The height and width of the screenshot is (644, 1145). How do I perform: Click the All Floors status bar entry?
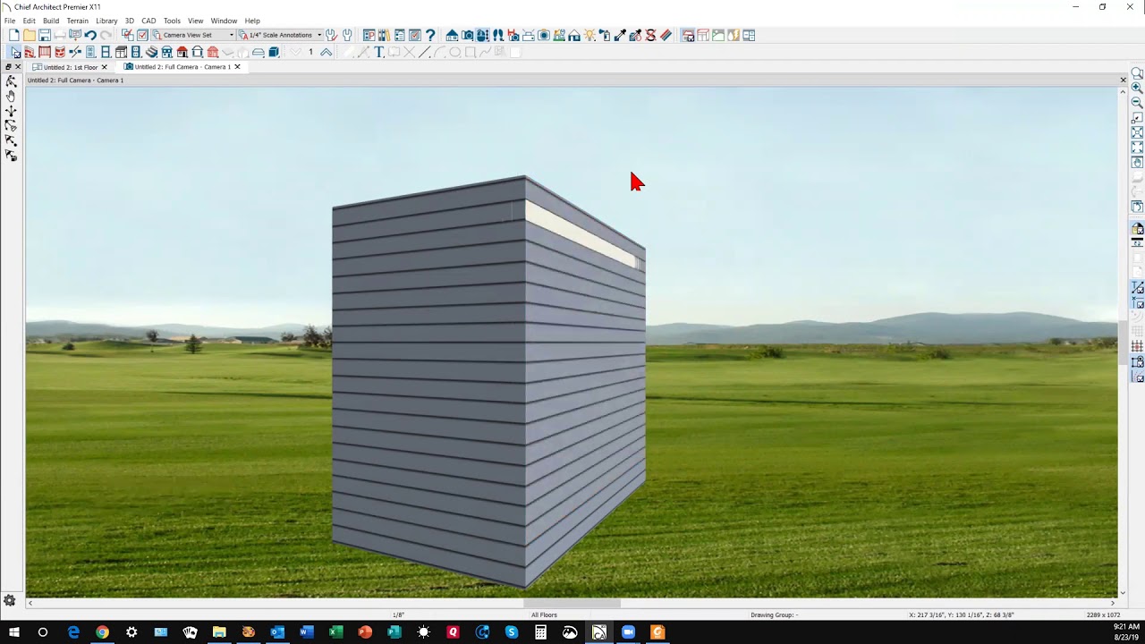coord(544,614)
